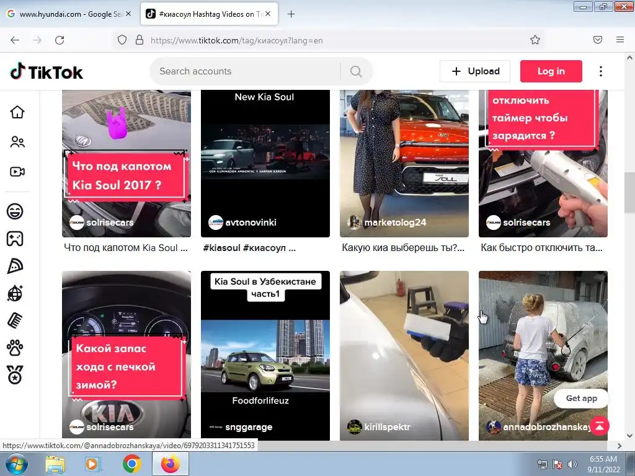
Task: Click the Firefox taskbar button
Action: [171, 464]
